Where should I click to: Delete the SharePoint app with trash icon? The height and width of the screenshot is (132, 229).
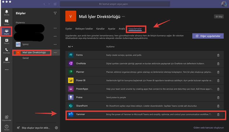coord(218,106)
